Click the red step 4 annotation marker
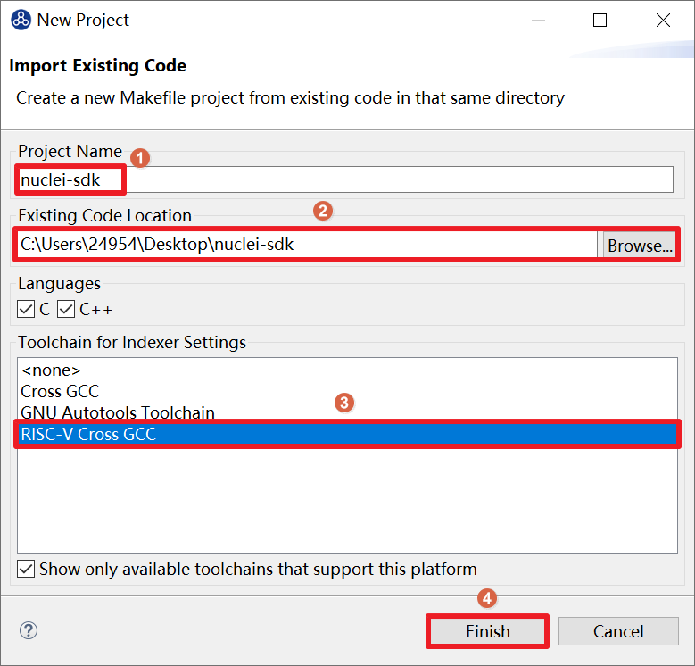695x666 pixels. pos(486,598)
